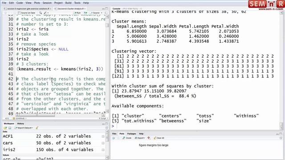The image size is (285, 160).
Task: Zoom the current plot
Action: pyautogui.click(x=127, y=138)
